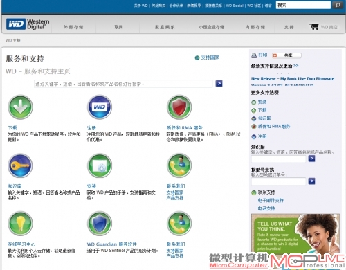Focus the 按型号查找 model number field
Viewport: 346px width, 270px height.
pos(279,181)
